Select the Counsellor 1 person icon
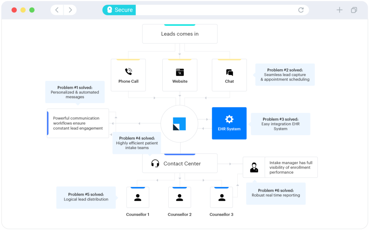Screen dimensions: 369x230 tap(138, 197)
